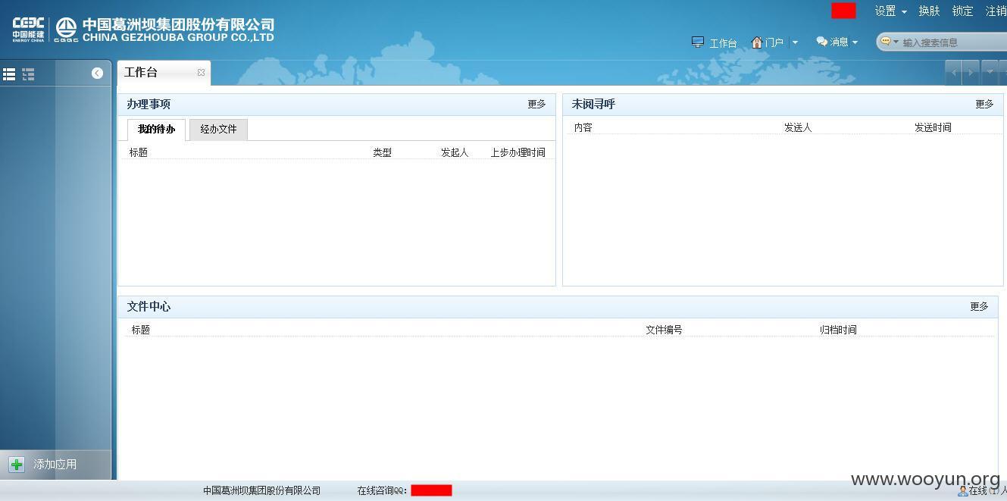Collapse the left sidebar panel
This screenshot has height=501, width=1007.
[x=97, y=73]
